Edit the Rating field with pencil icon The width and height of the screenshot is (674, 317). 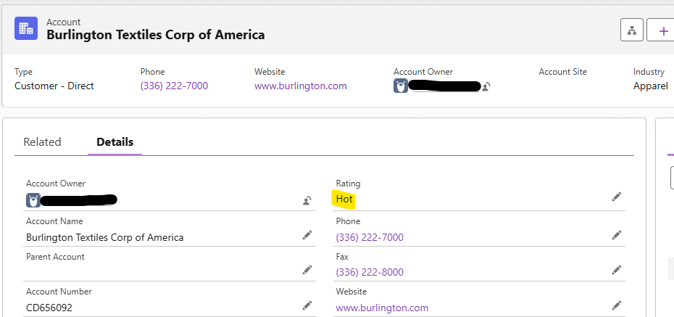pyautogui.click(x=617, y=197)
